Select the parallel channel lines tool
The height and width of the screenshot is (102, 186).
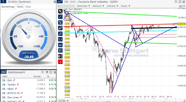click(60, 34)
